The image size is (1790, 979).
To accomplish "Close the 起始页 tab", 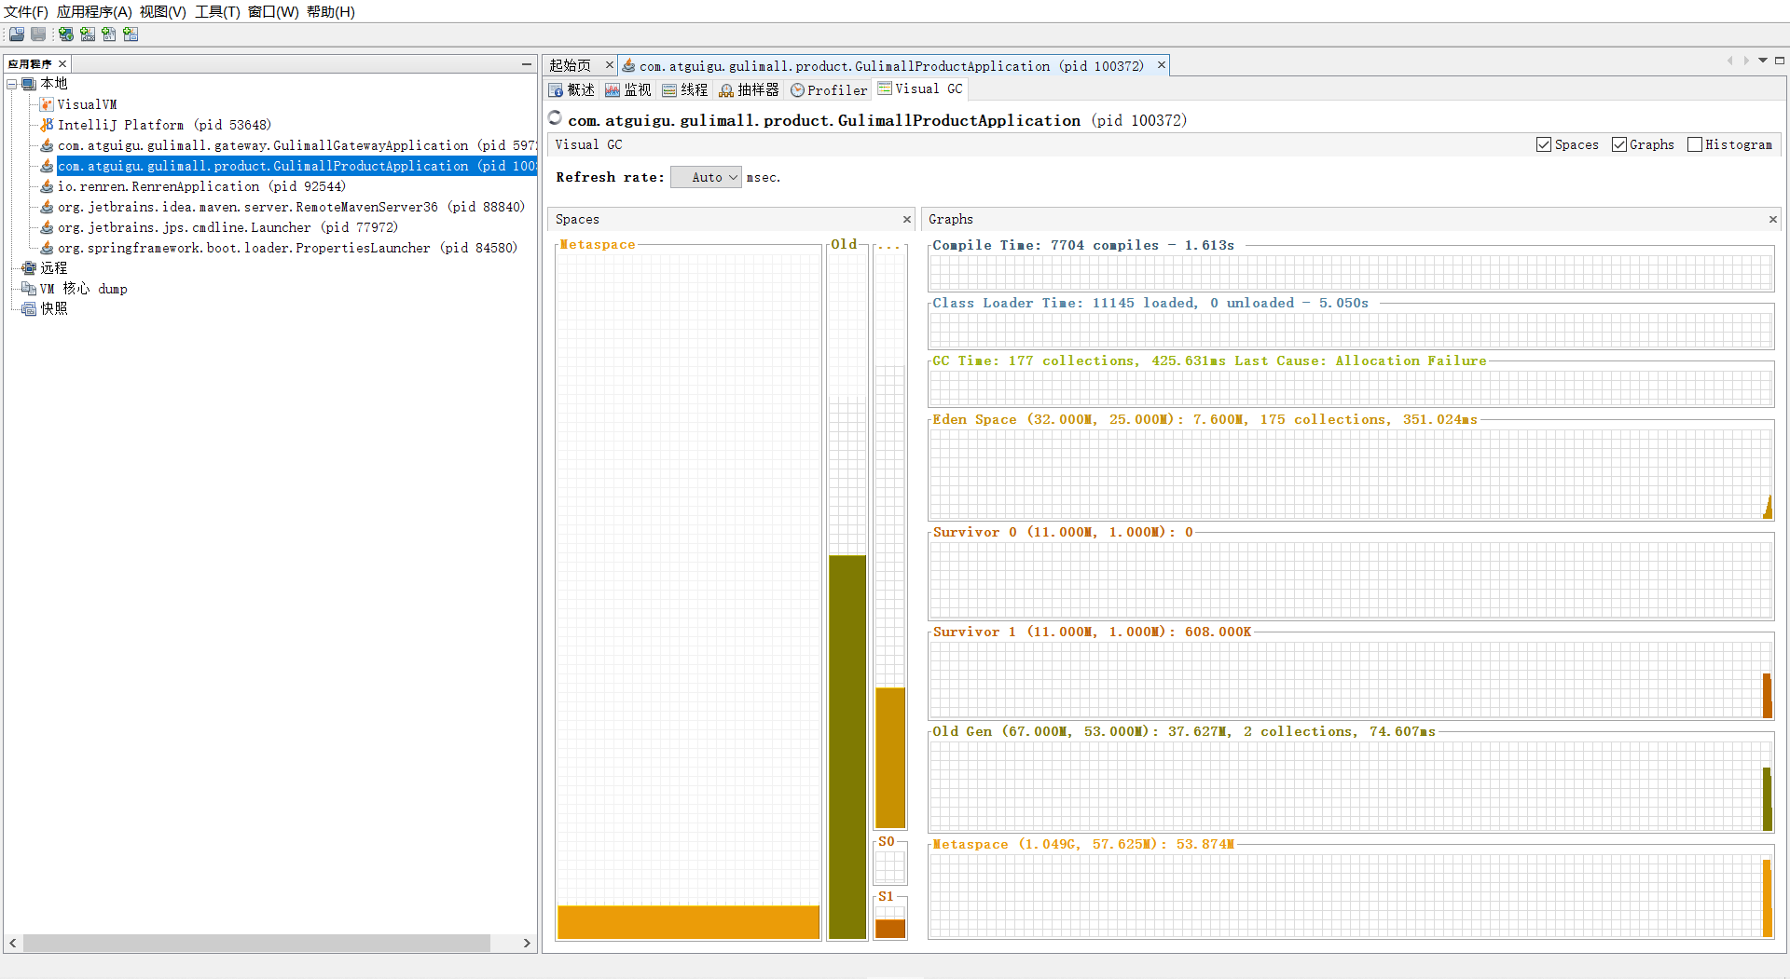I will (610, 65).
